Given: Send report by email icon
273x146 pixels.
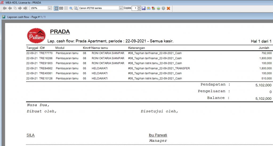Looking at the screenshot, I should click(x=148, y=8).
